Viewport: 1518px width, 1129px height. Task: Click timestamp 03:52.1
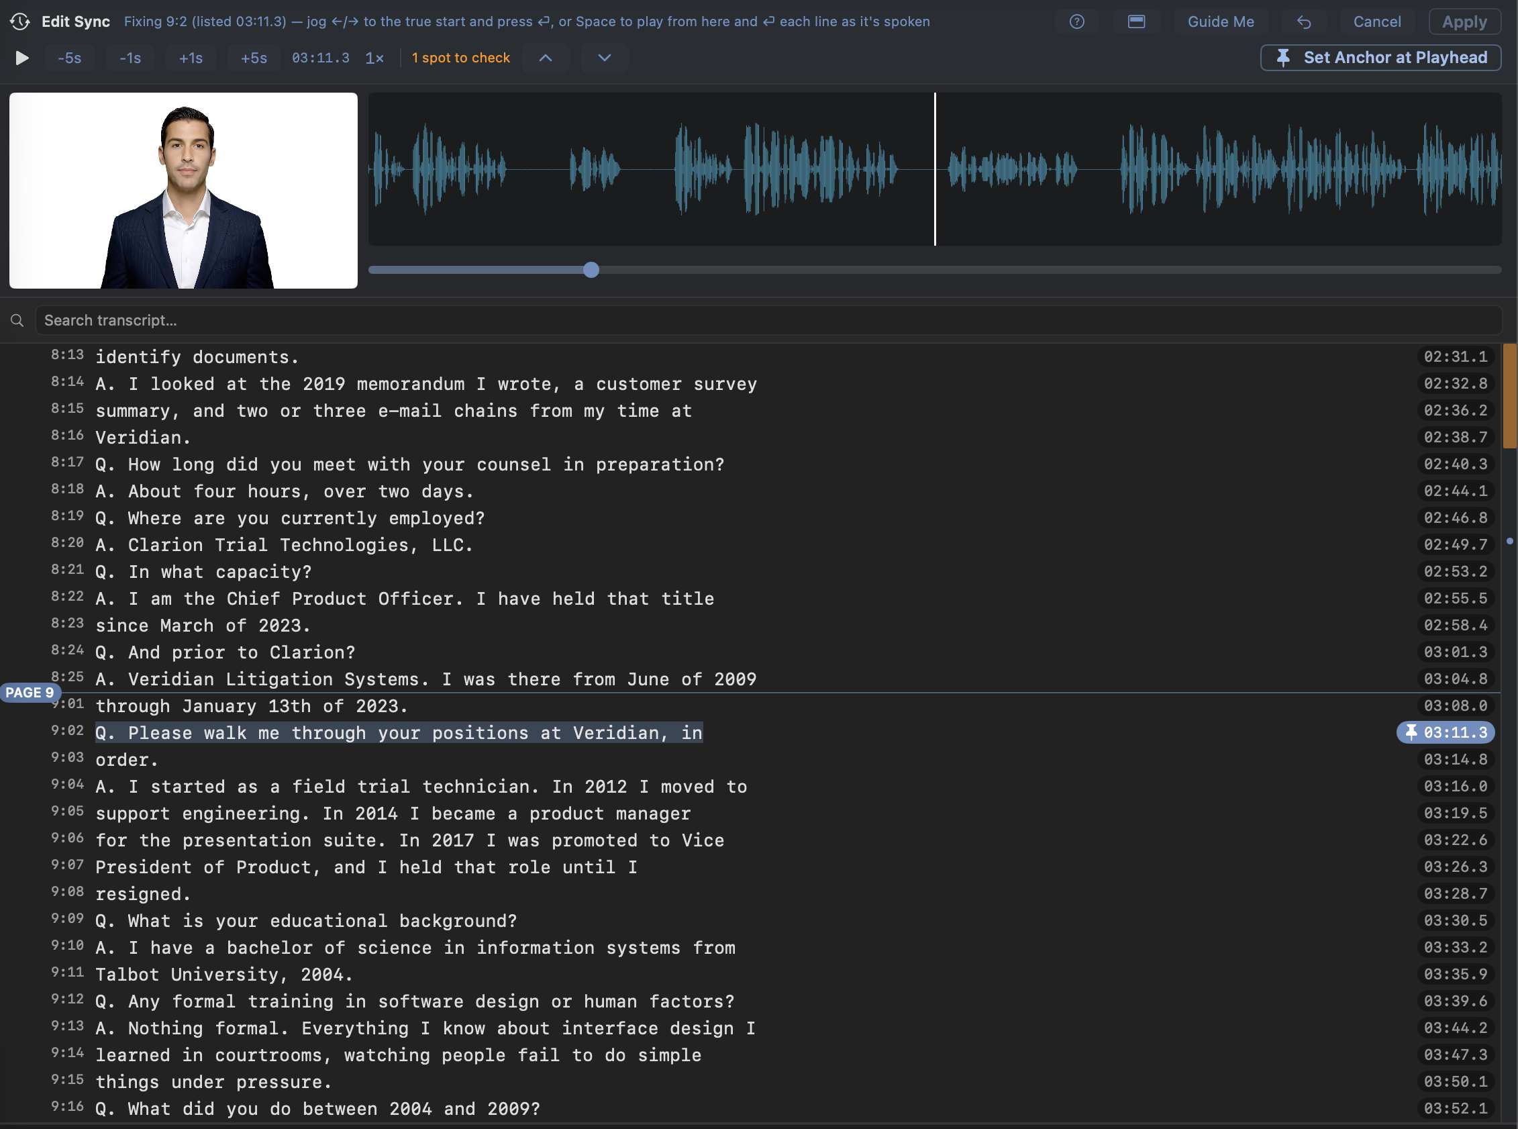tap(1455, 1108)
